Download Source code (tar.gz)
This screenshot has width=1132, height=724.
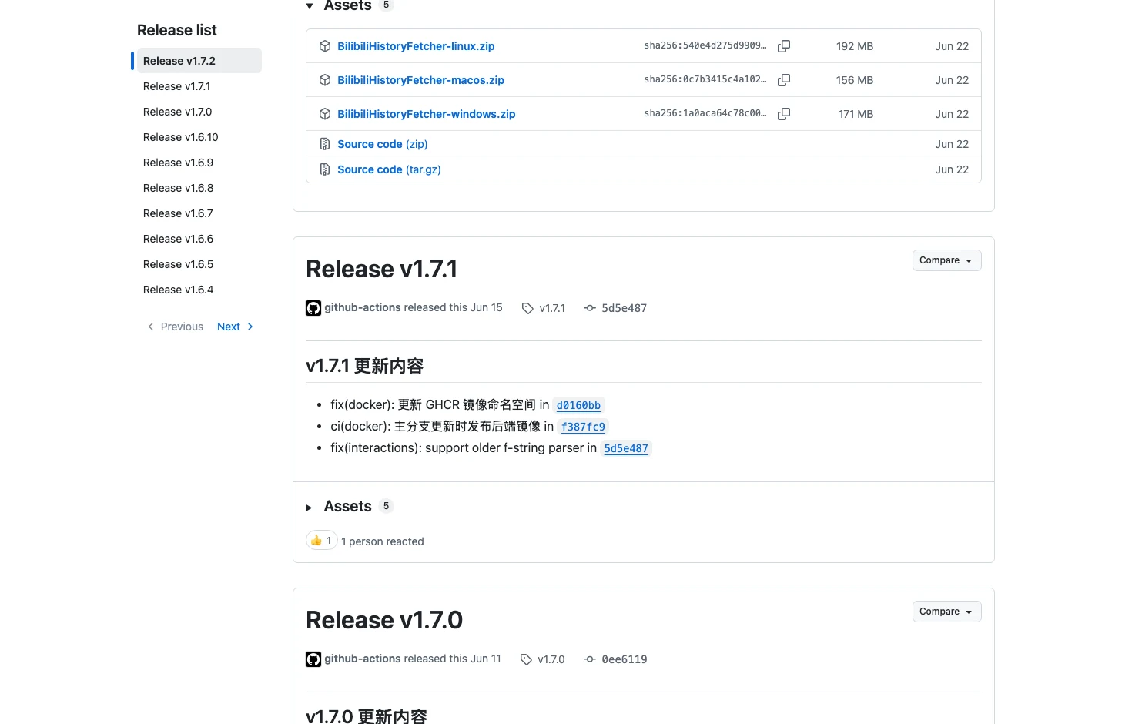coord(389,169)
